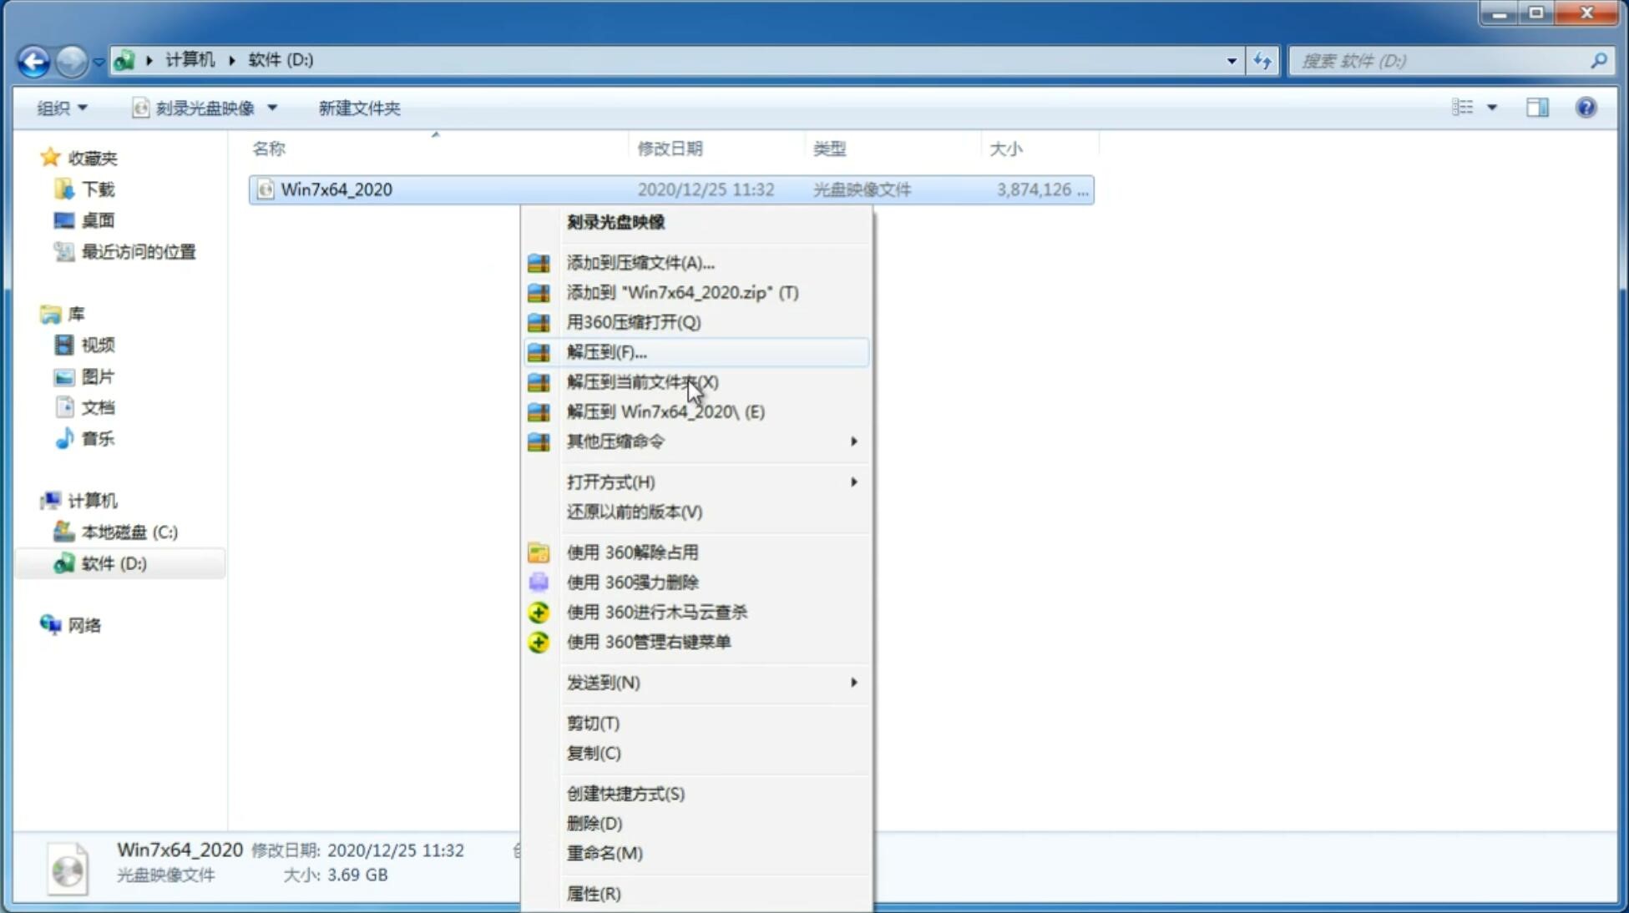Click 还原以前的版本 option

635,512
